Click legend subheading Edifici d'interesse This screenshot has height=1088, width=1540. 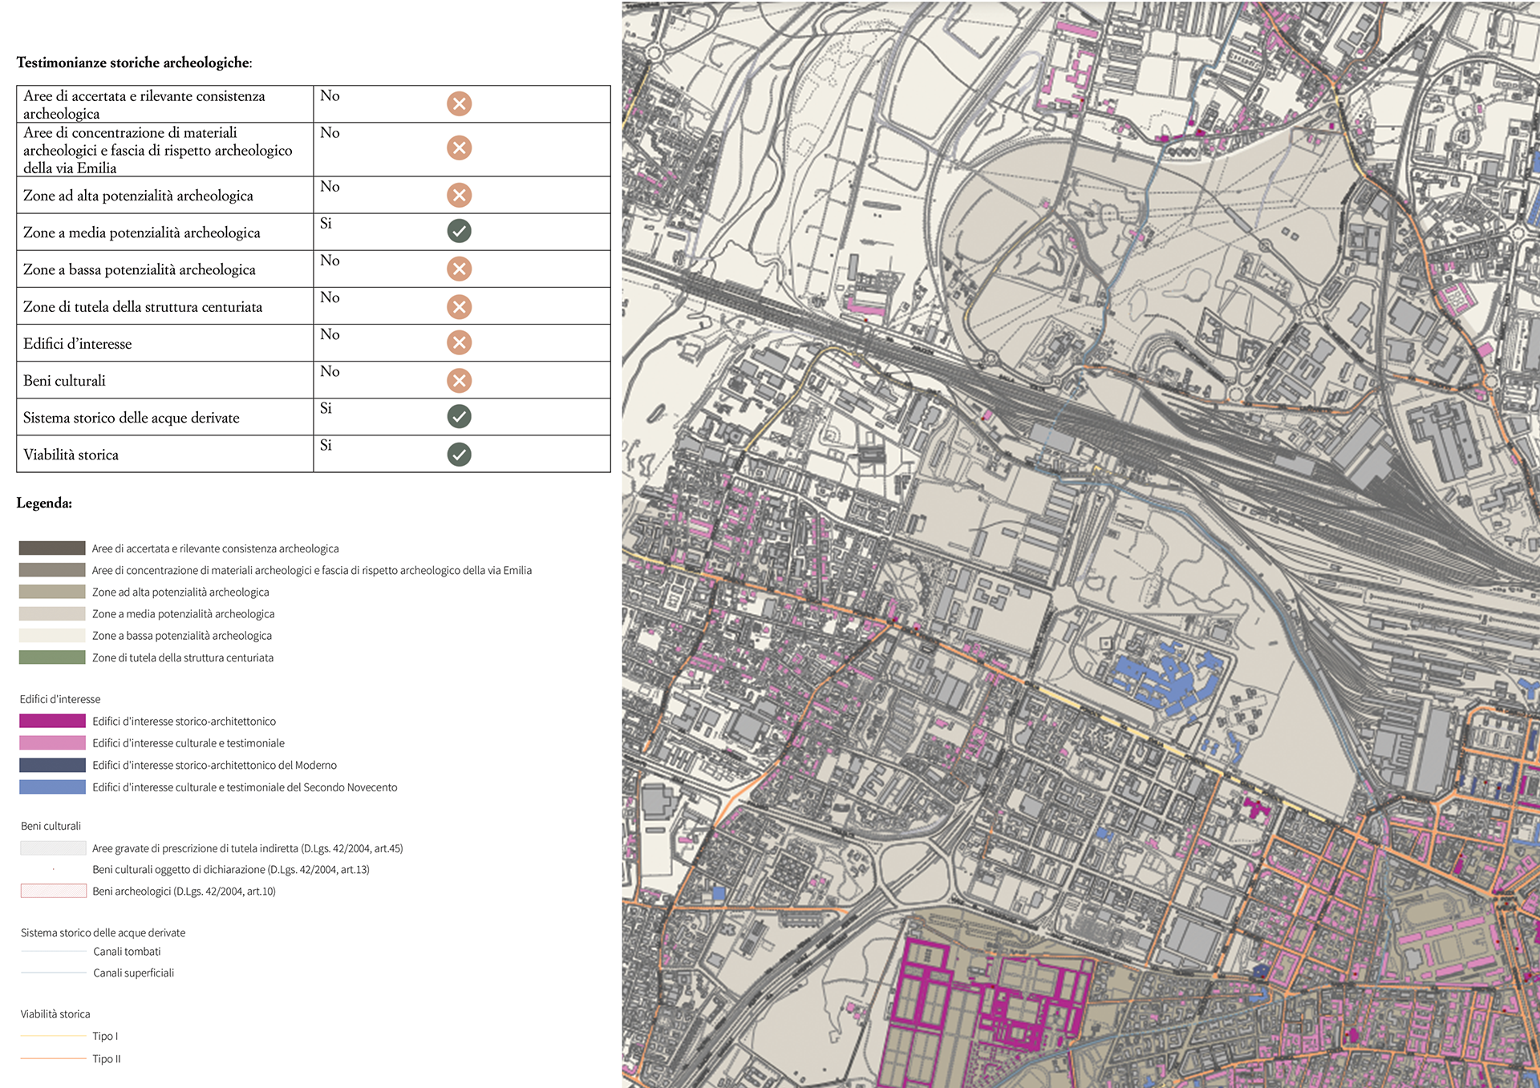tap(60, 699)
